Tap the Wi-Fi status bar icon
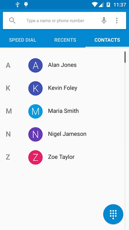This screenshot has height=230, width=129. [95, 5]
